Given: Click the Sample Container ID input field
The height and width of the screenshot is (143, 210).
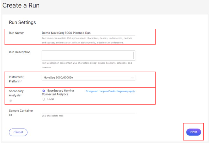Looking at the screenshot, I should pyautogui.click(x=88, y=110).
